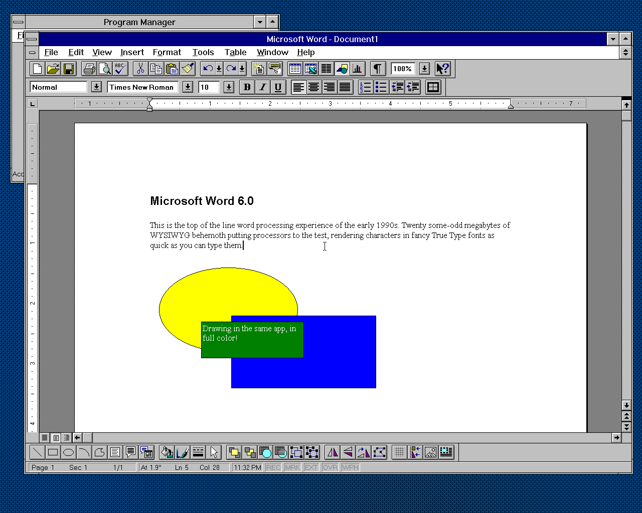This screenshot has width=642, height=513.
Task: Open the Tools menu
Action: [203, 52]
